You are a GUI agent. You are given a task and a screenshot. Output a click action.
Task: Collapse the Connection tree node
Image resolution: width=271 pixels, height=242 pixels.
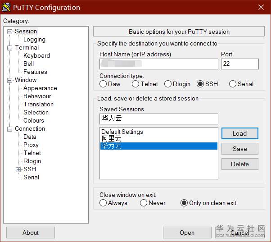click(10, 129)
